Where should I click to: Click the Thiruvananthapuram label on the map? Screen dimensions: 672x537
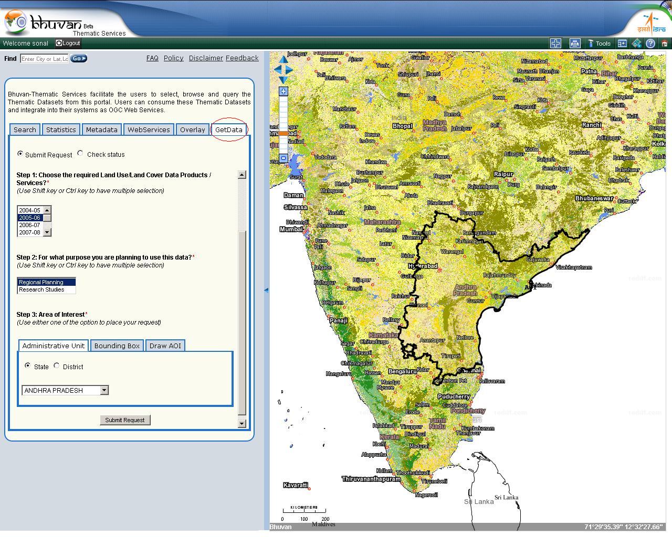[371, 479]
